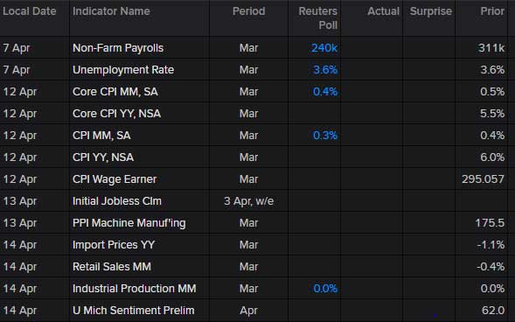The image size is (515, 322).
Task: Click the Period column header
Action: (x=248, y=11)
